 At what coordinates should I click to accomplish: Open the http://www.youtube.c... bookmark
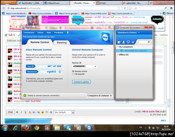point(41,13)
